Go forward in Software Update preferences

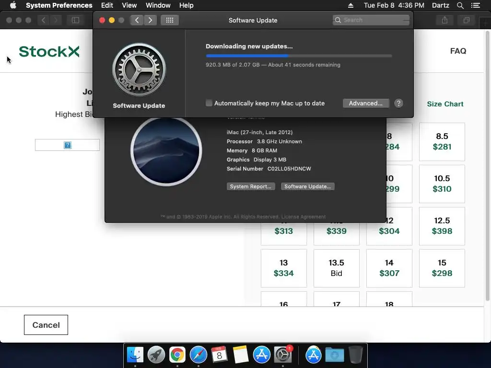click(x=150, y=20)
